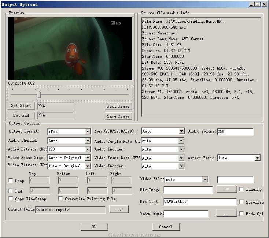Viewport: 269px width, 238px height.
Task: Click the Finding Nemo video preview frame
Action: point(70,48)
